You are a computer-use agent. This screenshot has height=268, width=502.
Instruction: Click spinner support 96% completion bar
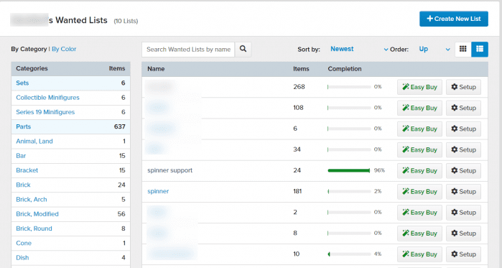pos(349,171)
